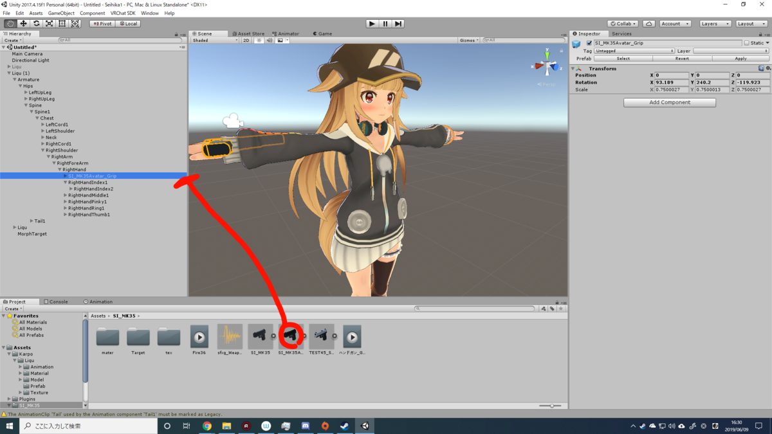
Task: Select the Move tool
Action: coord(23,24)
